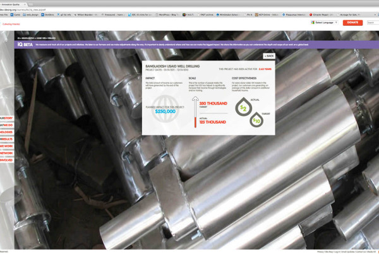Click the scale thermometer arrow gauge

click(195, 112)
